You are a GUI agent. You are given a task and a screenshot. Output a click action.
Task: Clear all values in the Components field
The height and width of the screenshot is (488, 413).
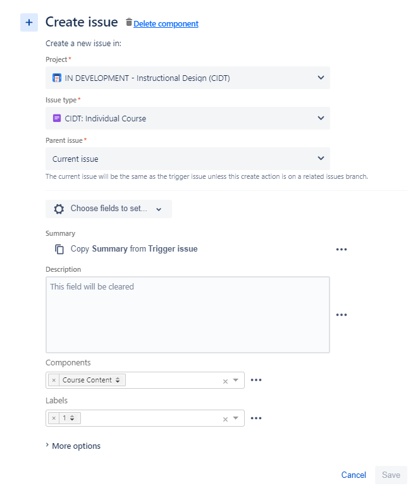coord(225,381)
